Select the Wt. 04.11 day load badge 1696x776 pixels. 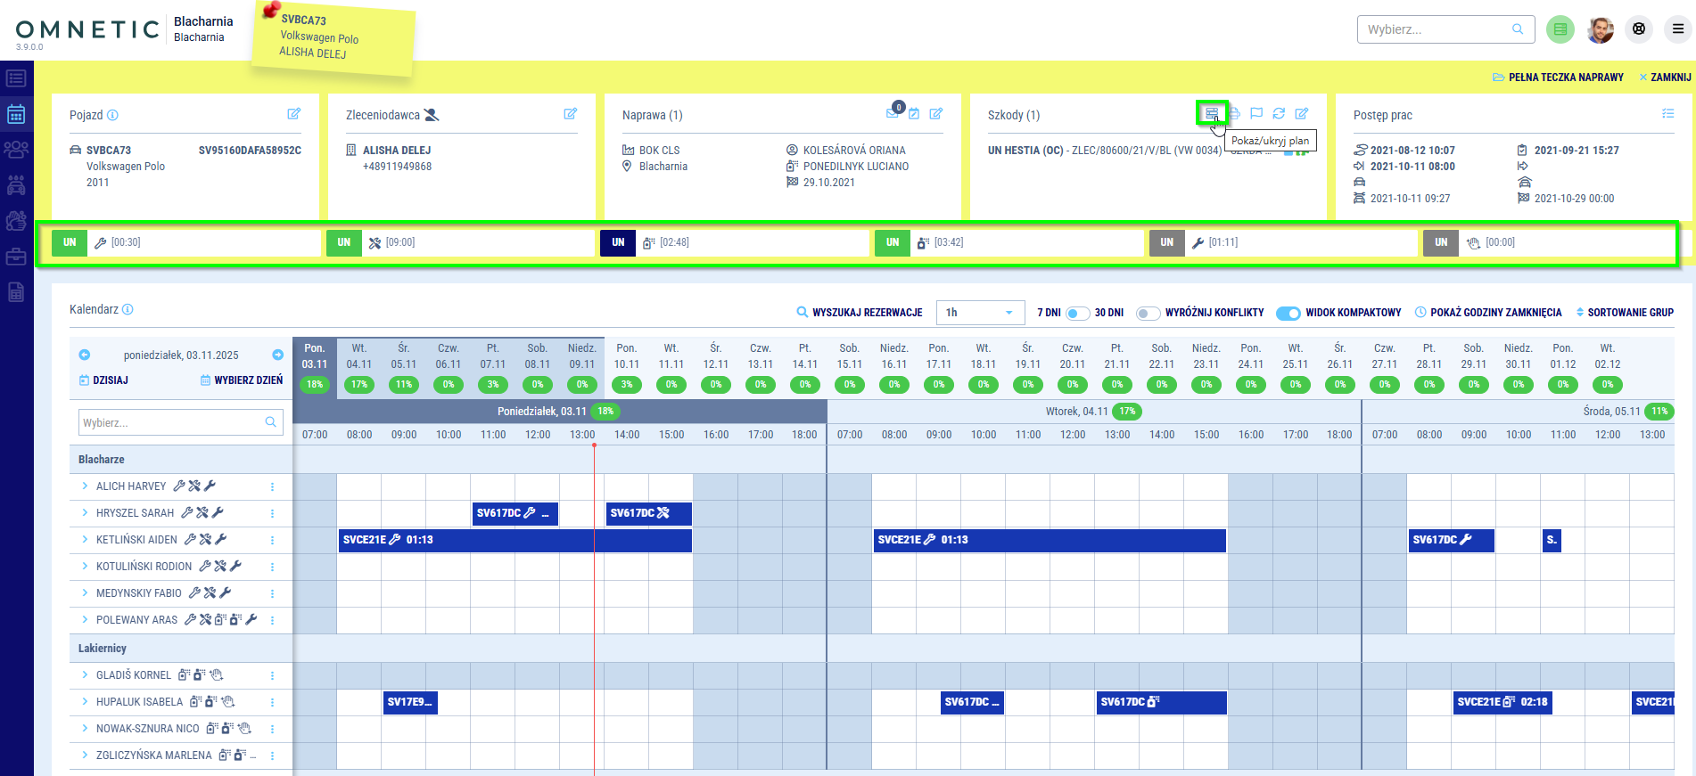359,385
